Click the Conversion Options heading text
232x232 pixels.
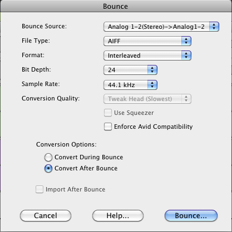[x=66, y=144]
